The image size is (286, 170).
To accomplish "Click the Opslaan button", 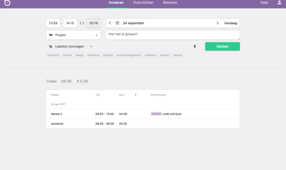I will 223,47.
